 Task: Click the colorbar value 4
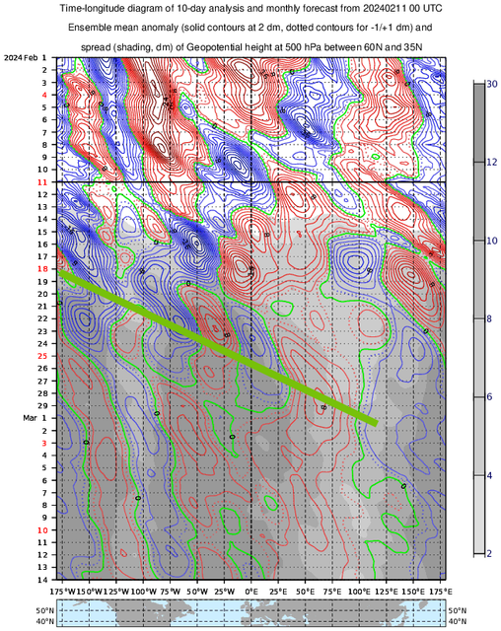tap(489, 476)
